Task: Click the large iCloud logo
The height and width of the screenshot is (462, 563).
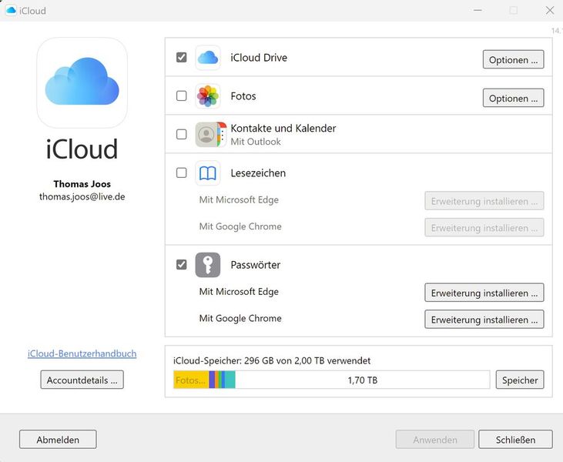Action: (82, 83)
